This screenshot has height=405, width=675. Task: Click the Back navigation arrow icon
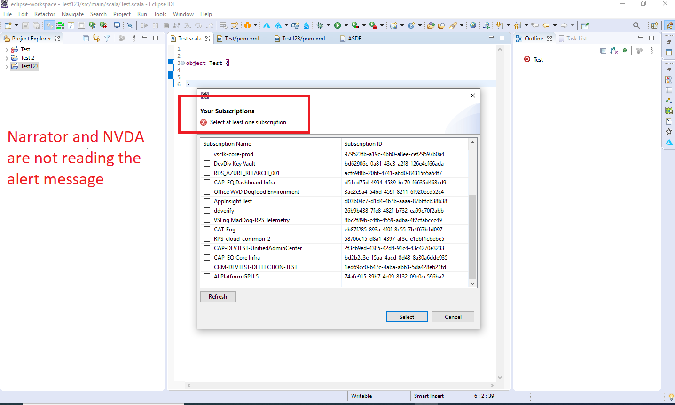[x=547, y=25]
